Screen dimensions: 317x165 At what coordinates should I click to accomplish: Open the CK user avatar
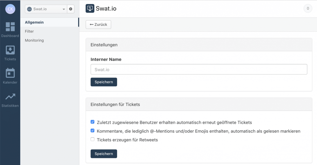10,9
